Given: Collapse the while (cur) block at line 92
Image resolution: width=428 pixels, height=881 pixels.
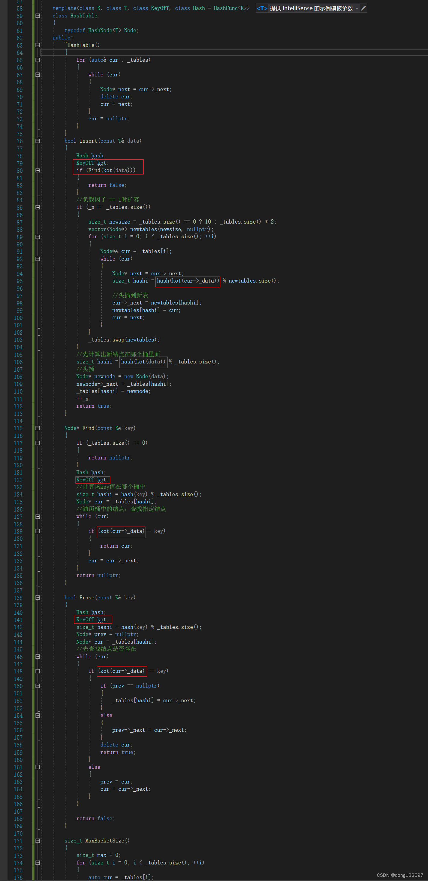Looking at the screenshot, I should pos(38,259).
